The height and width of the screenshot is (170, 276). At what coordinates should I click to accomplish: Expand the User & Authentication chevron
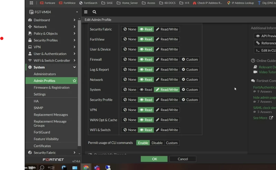(75, 54)
